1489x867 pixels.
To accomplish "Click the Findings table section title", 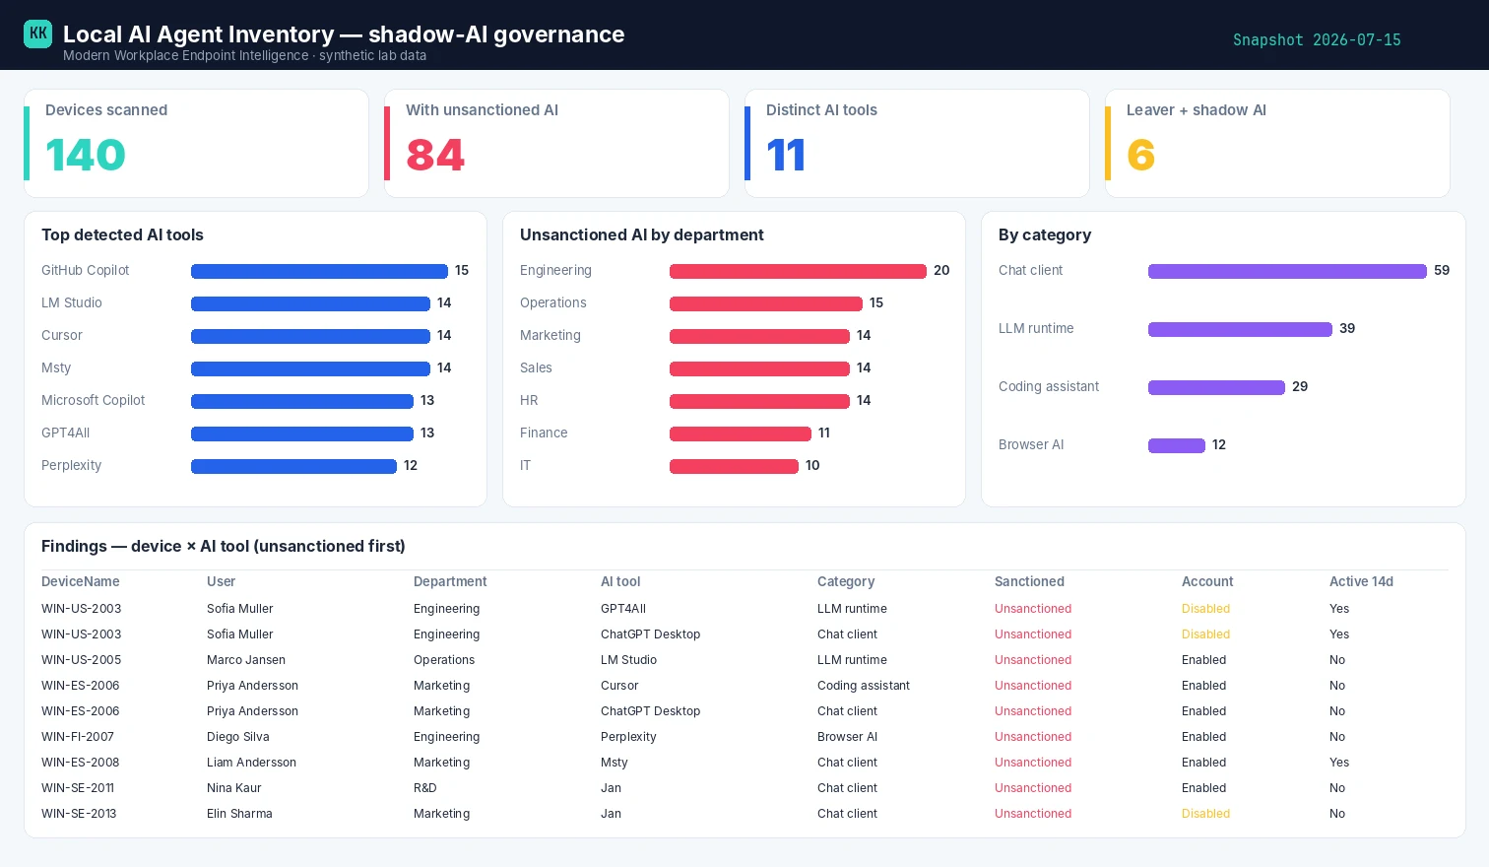I will pyautogui.click(x=224, y=547).
